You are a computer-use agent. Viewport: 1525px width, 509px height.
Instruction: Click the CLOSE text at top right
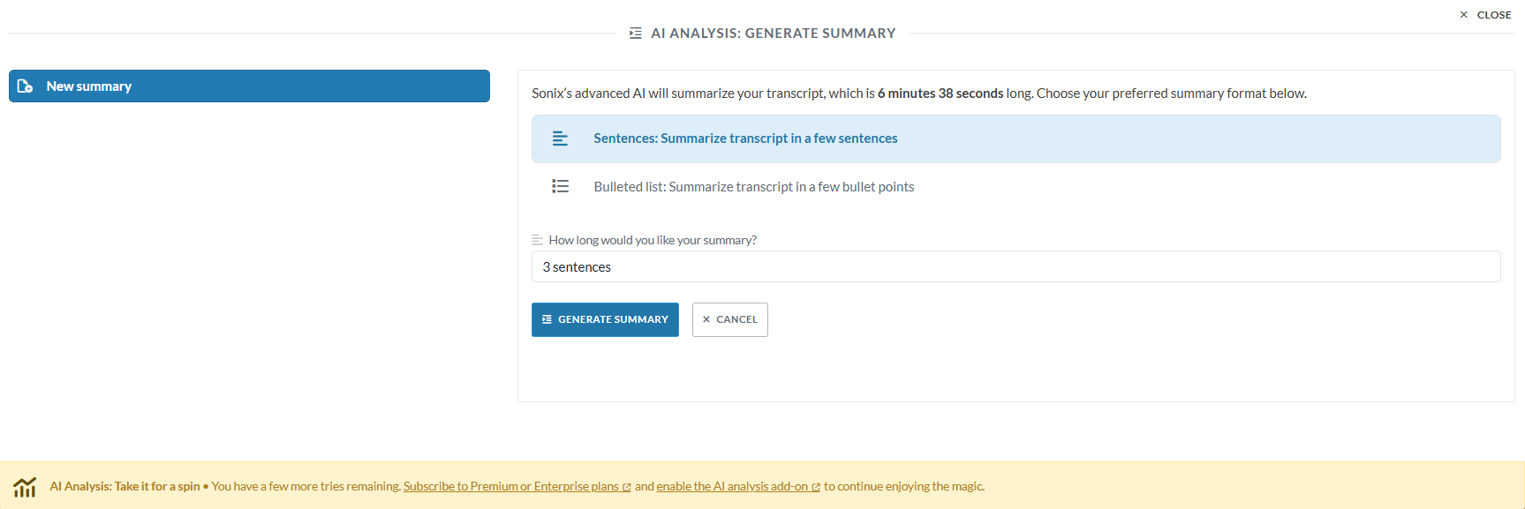click(x=1494, y=15)
